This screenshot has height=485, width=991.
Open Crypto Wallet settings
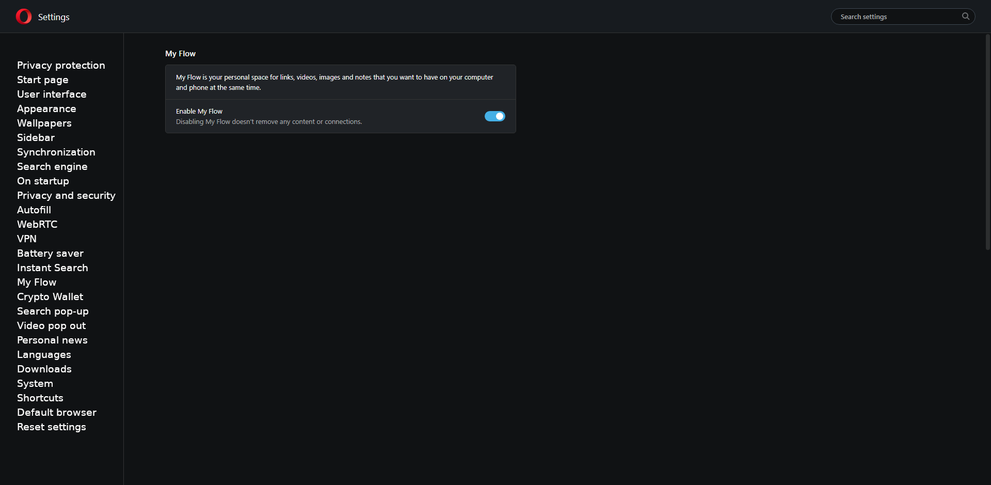tap(50, 296)
